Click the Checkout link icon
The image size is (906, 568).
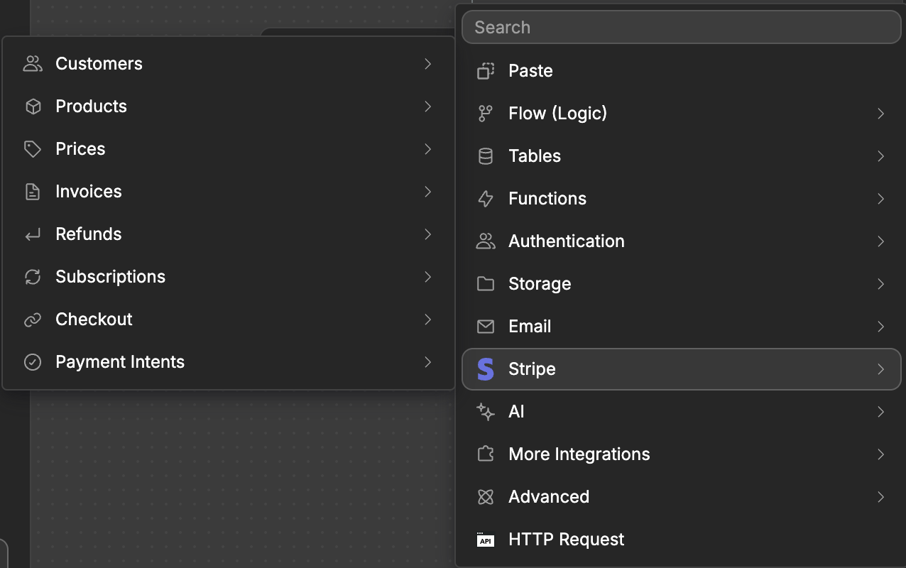tap(33, 319)
